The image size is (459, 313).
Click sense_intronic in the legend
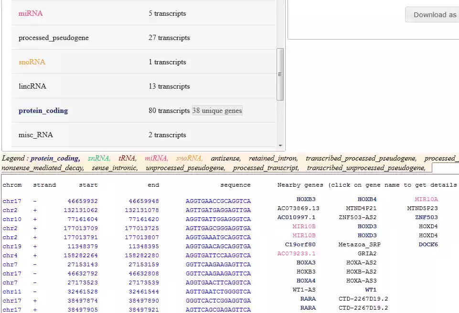(x=115, y=168)
